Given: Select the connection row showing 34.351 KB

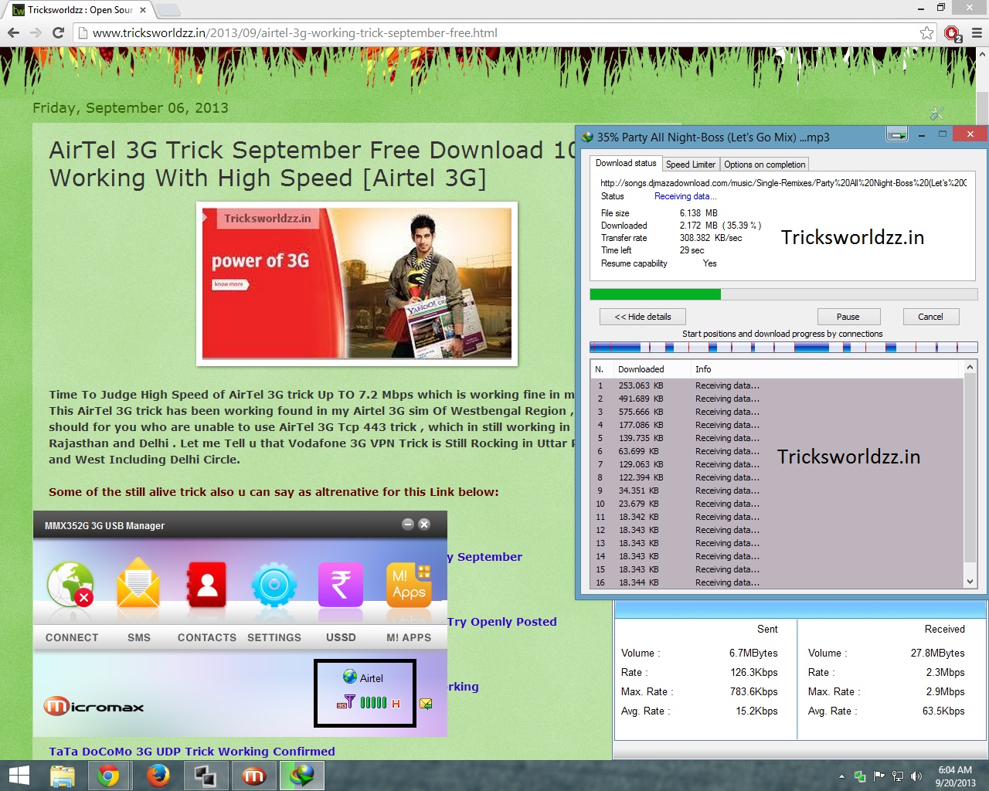Looking at the screenshot, I should pos(777,491).
